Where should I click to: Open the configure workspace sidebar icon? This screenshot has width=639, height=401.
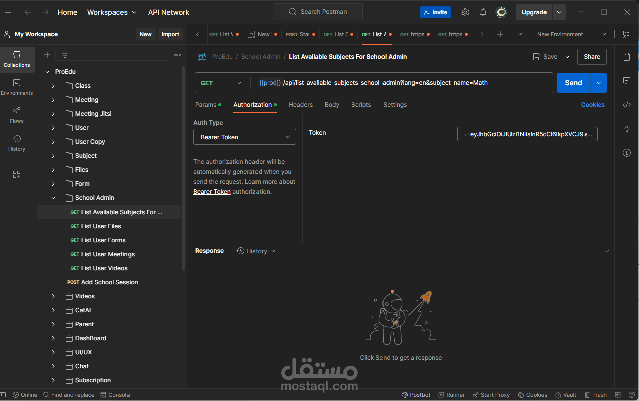(17, 174)
